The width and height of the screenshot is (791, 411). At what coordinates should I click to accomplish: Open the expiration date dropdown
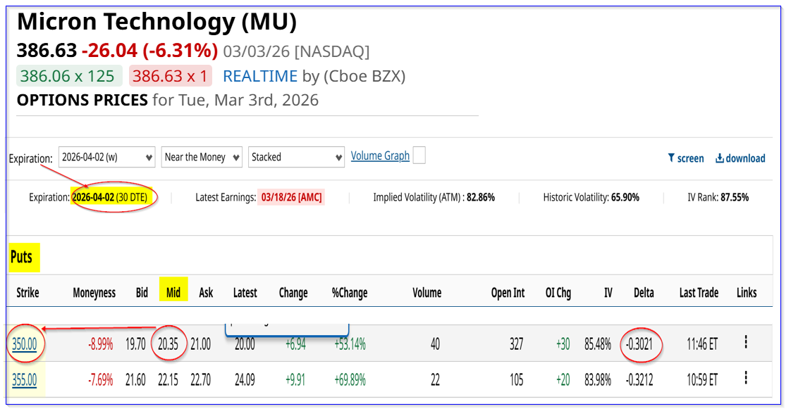[106, 157]
